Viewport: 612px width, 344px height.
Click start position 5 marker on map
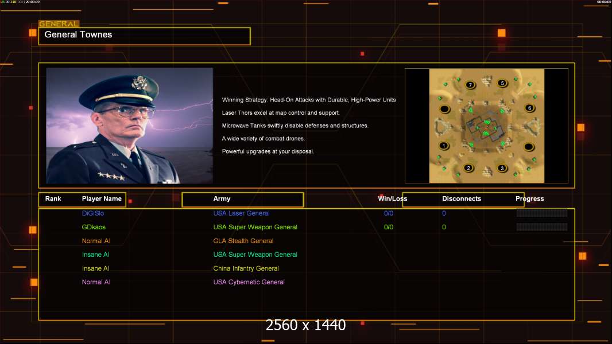502,83
